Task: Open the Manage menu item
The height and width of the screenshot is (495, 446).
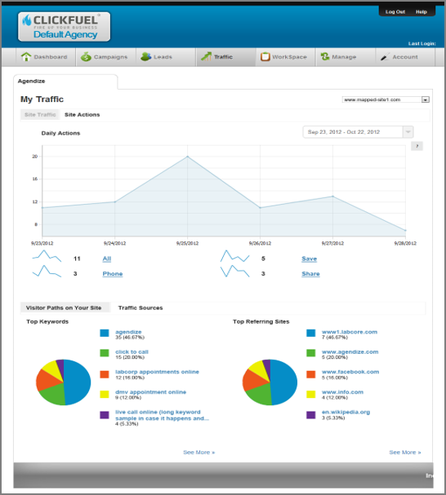Action: click(x=346, y=57)
